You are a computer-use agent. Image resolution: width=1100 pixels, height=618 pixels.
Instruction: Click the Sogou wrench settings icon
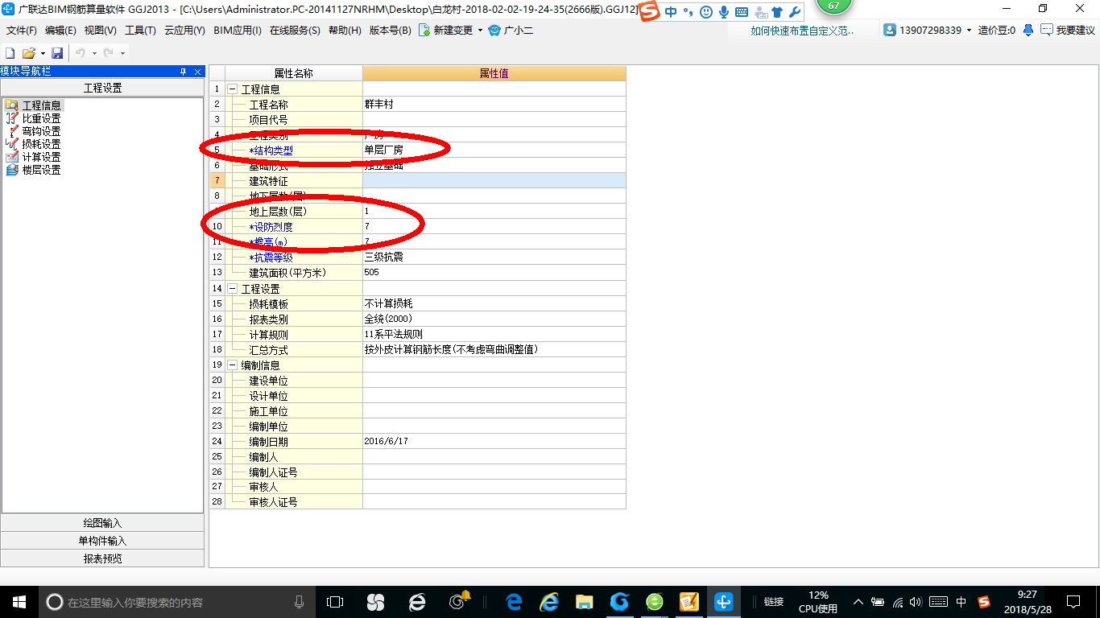pyautogui.click(x=794, y=12)
